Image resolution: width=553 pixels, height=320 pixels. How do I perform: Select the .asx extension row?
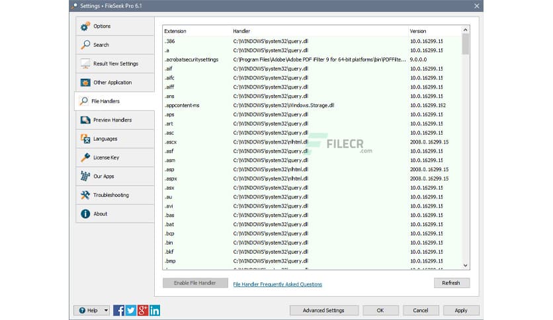coord(312,188)
